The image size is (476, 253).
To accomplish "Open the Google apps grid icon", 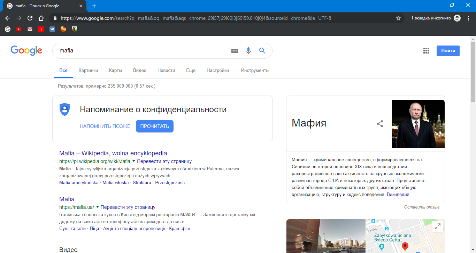I will pyautogui.click(x=426, y=51).
